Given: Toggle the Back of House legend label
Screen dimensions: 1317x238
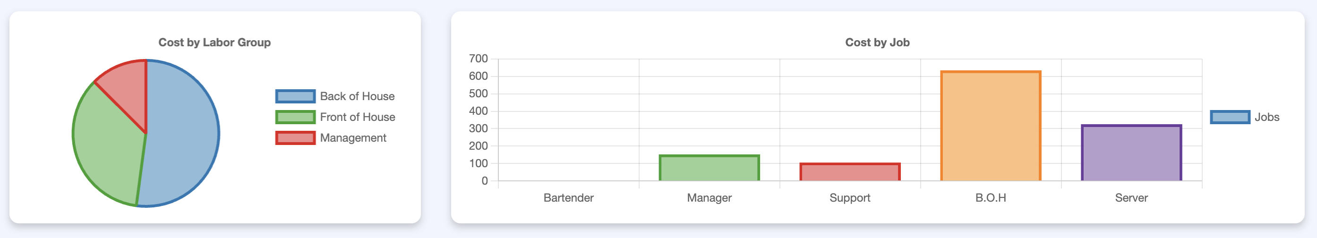Looking at the screenshot, I should (357, 96).
